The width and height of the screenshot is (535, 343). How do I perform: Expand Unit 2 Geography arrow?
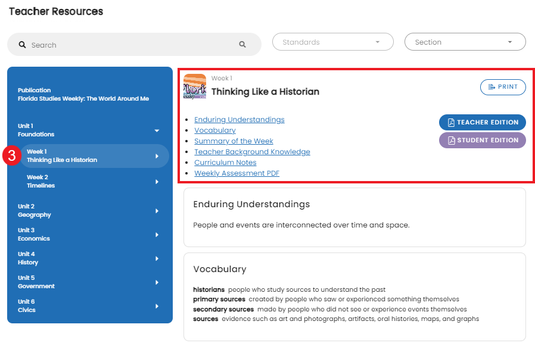(157, 211)
